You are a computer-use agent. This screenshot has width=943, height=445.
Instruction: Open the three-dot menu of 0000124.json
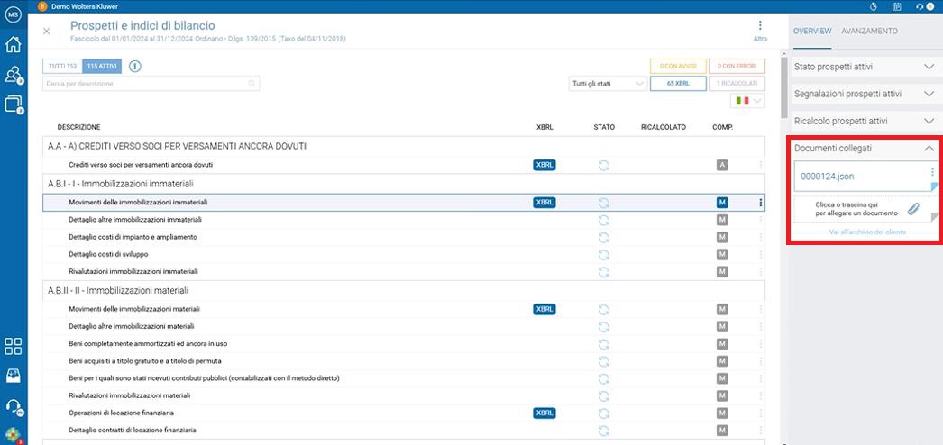932,172
